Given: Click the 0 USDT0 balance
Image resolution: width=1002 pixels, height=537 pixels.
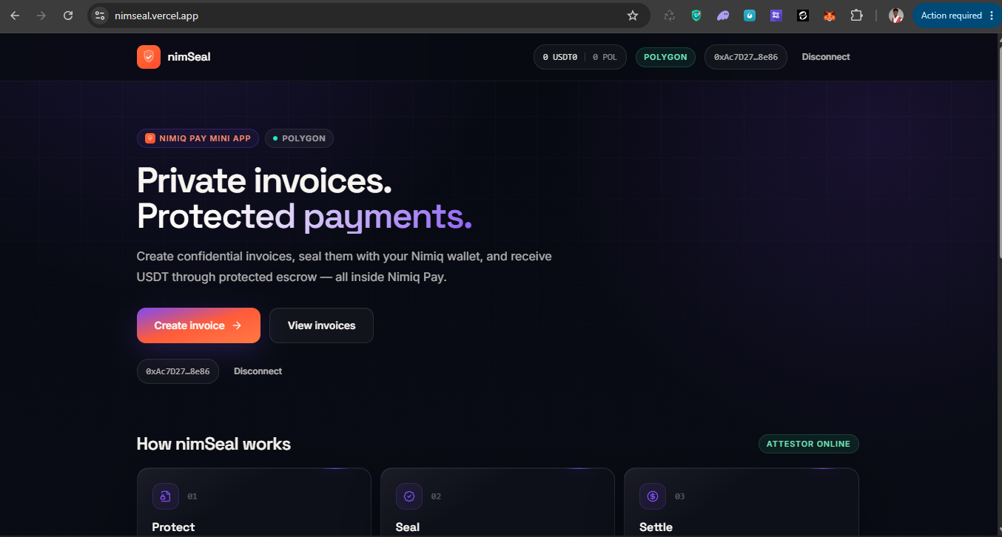Looking at the screenshot, I should click(x=560, y=57).
